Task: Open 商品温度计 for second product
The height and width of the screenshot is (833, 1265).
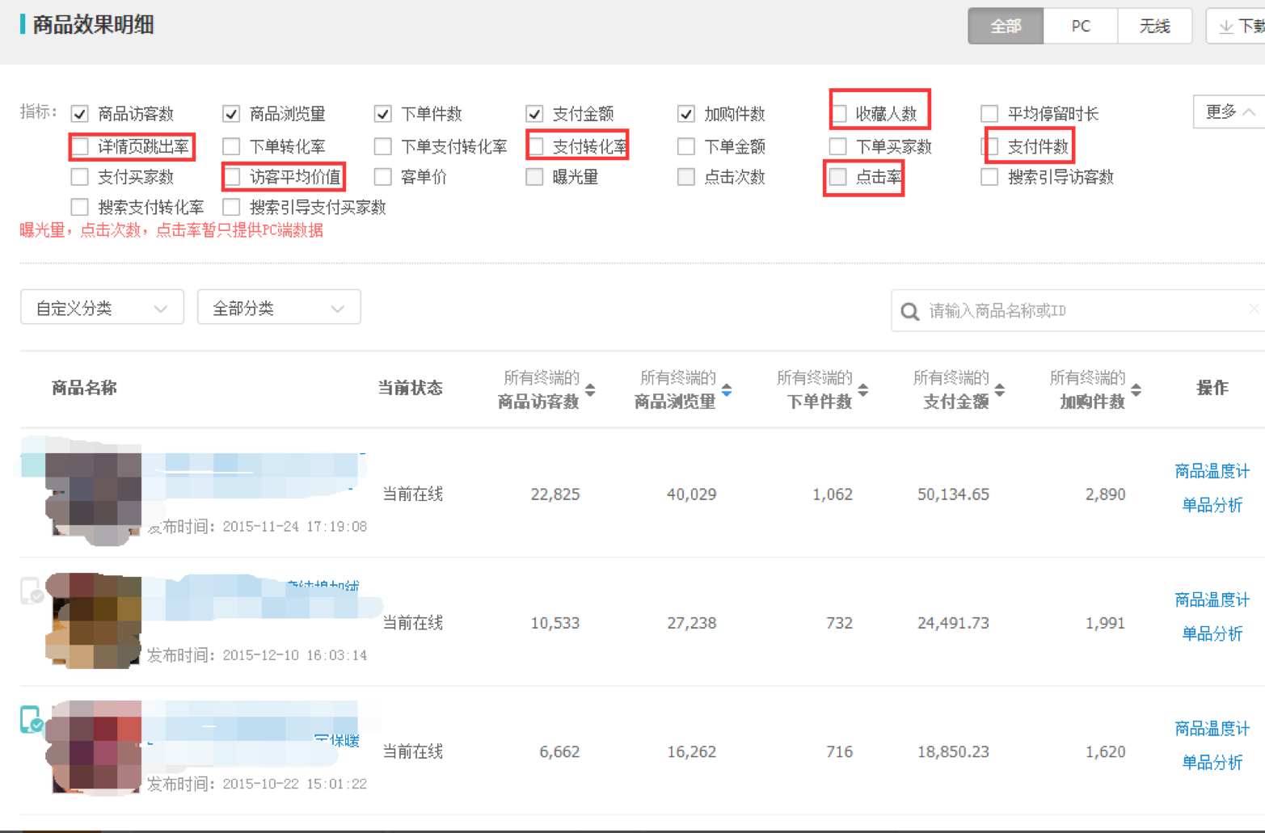Action: pyautogui.click(x=1212, y=600)
